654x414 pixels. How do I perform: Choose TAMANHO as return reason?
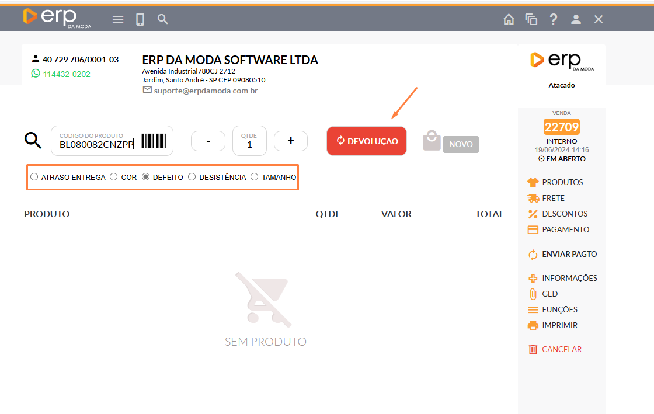coord(255,177)
